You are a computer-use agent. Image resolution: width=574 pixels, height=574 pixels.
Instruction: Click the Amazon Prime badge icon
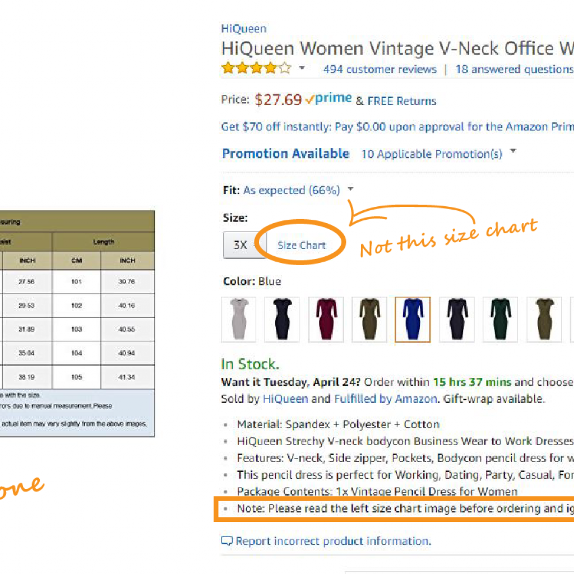[328, 97]
